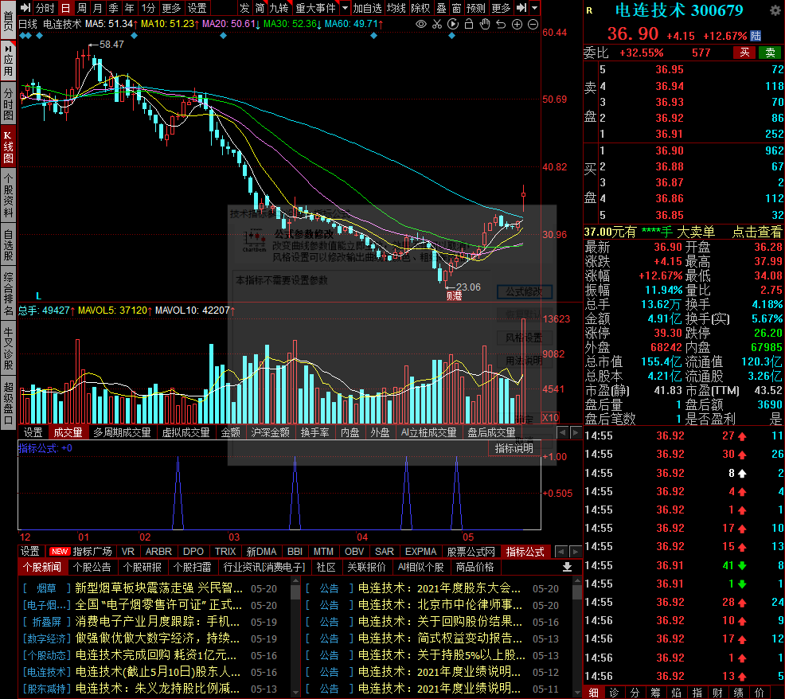Click the X10 scale button on volume panel

point(550,418)
